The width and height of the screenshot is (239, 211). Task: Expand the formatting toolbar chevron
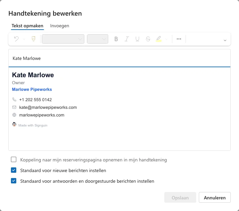click(225, 40)
